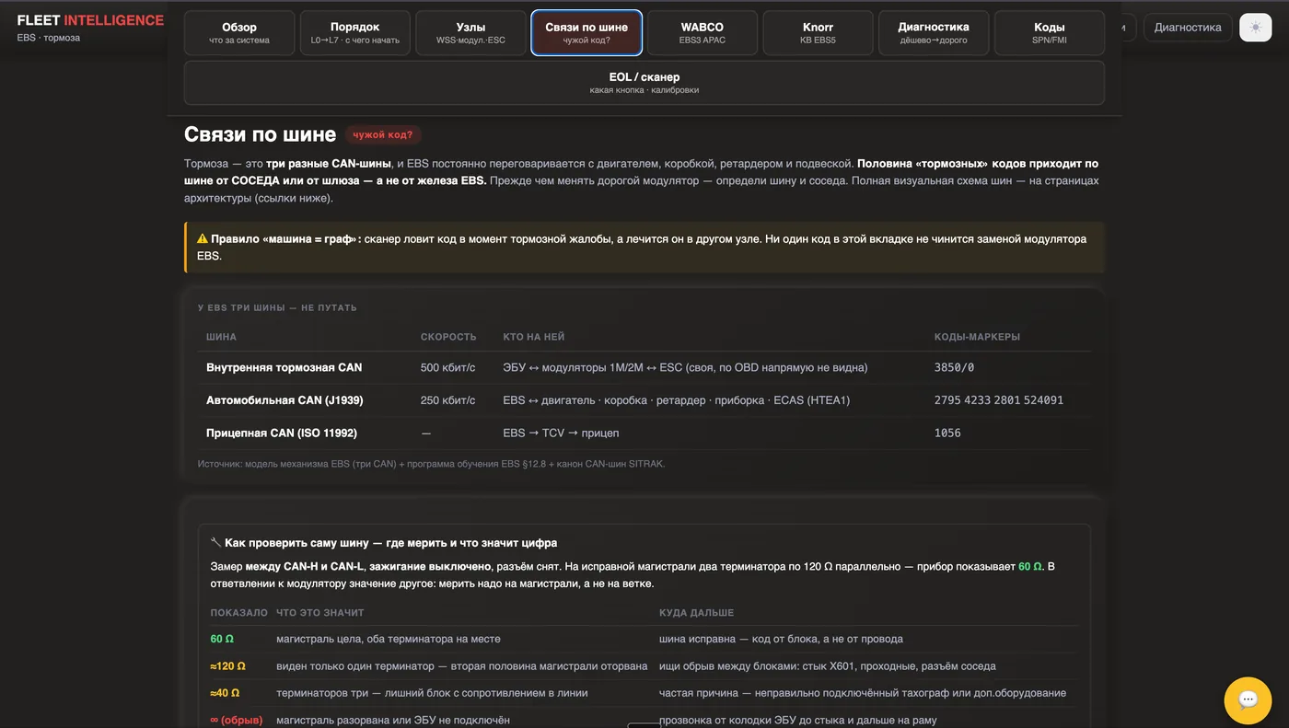Viewport: 1289px width, 728px height.
Task: Click the 'Правило «машина = граф»' bold text
Action: pos(286,239)
